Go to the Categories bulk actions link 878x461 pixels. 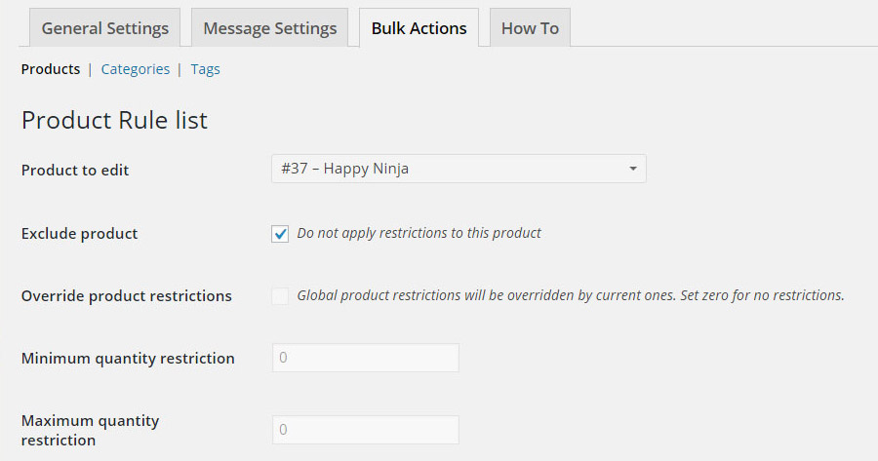point(135,69)
